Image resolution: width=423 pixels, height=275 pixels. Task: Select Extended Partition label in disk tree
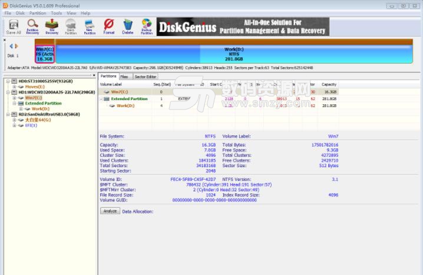point(44,103)
